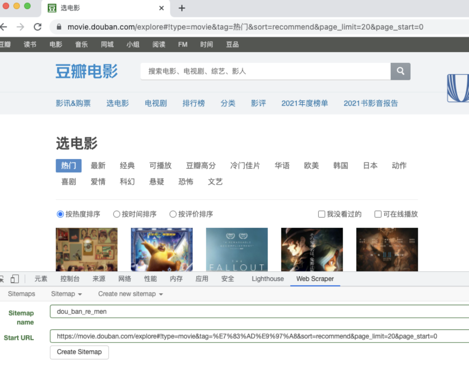Select 按评价排序 radio button
469x389 pixels.
coord(173,214)
